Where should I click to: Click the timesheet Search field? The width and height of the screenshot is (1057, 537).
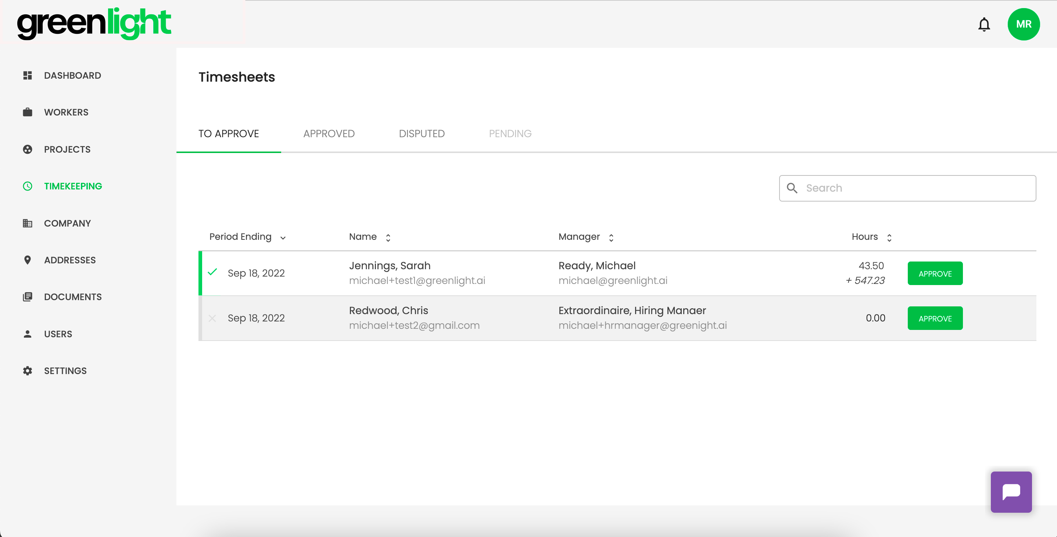(907, 188)
